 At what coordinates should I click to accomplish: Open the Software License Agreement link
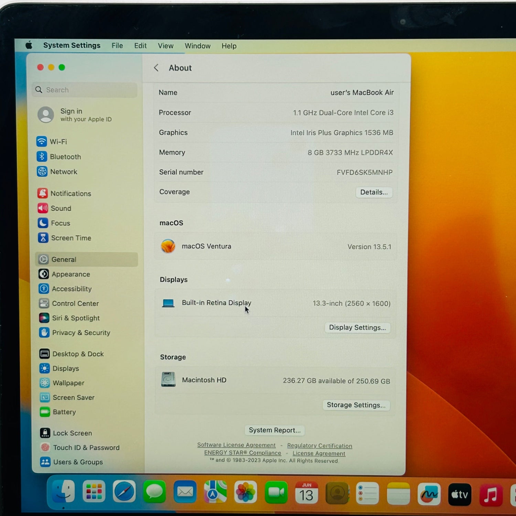click(236, 445)
